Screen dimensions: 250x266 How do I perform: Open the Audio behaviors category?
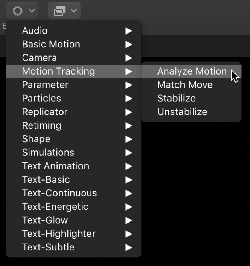point(35,31)
